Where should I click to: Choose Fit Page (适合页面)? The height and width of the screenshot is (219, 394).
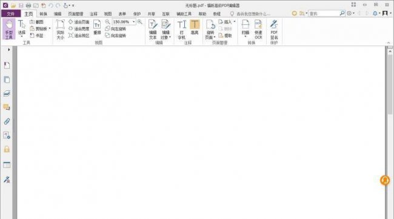(x=79, y=22)
